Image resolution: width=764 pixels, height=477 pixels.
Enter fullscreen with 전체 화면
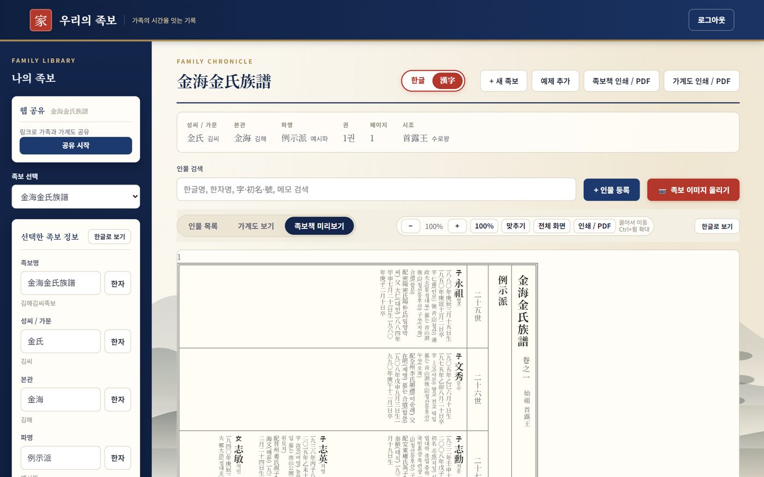pyautogui.click(x=552, y=226)
